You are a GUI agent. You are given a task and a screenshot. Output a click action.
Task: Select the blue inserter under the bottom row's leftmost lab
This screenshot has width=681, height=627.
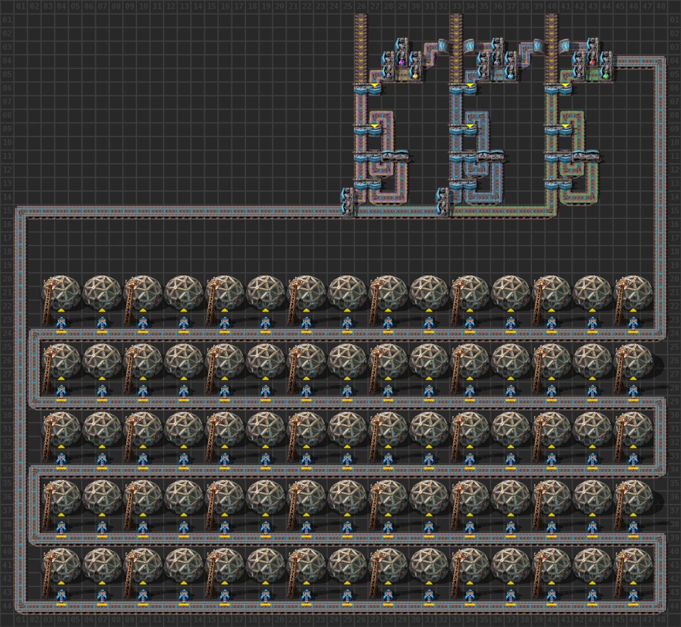tap(61, 595)
